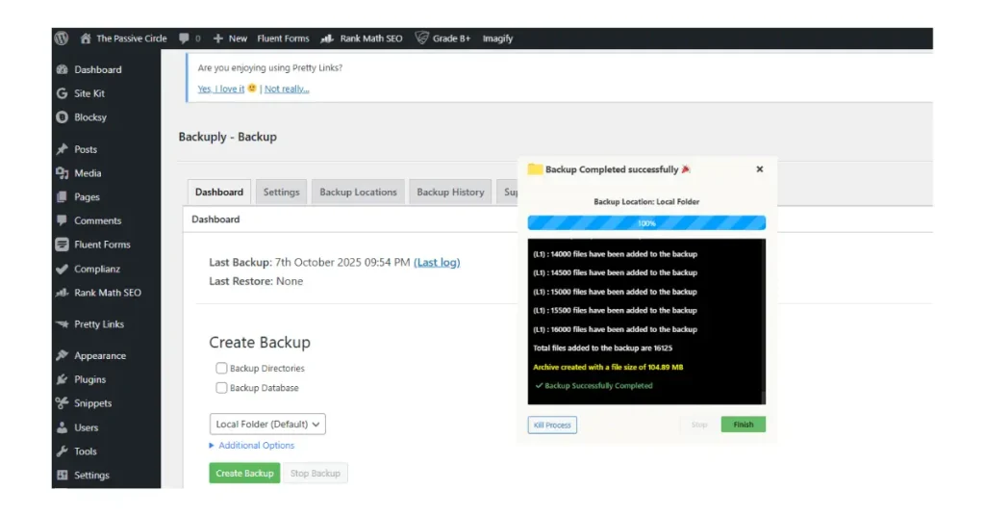
Task: Open the New content menu in admin bar
Action: [230, 39]
